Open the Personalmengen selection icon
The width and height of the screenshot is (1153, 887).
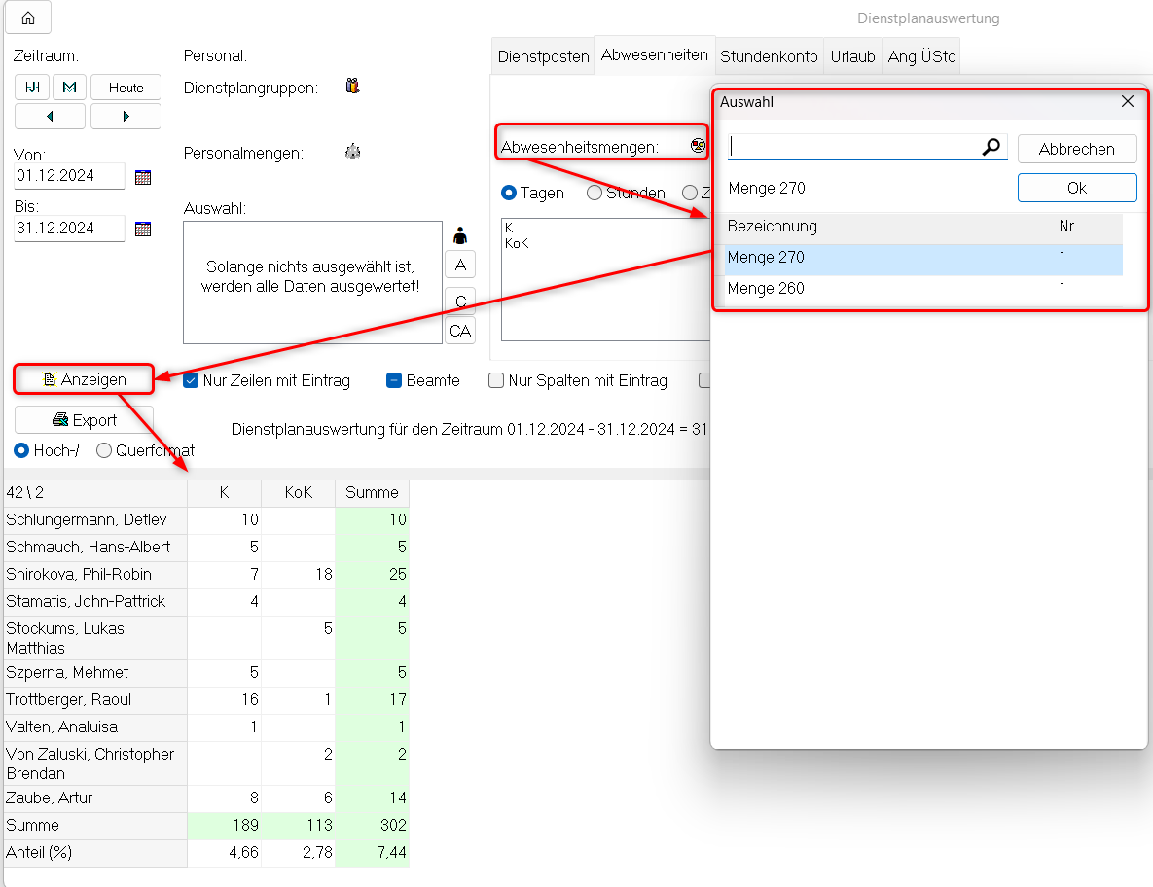pos(352,152)
